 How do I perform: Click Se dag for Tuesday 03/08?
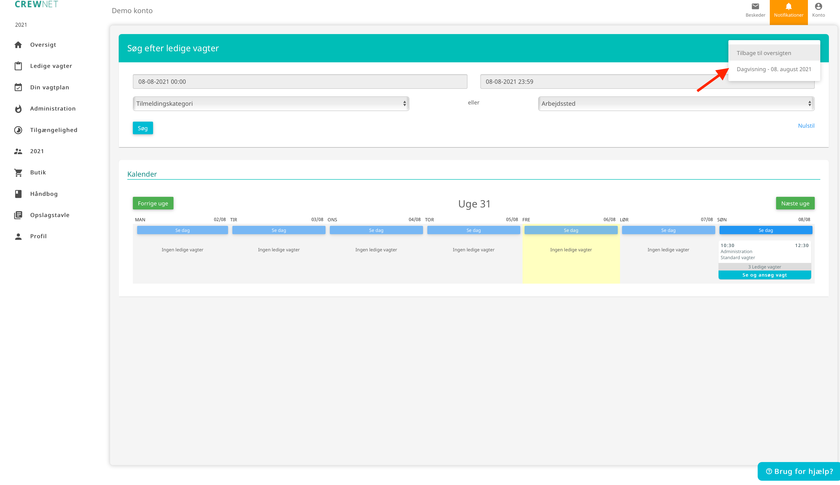click(279, 230)
